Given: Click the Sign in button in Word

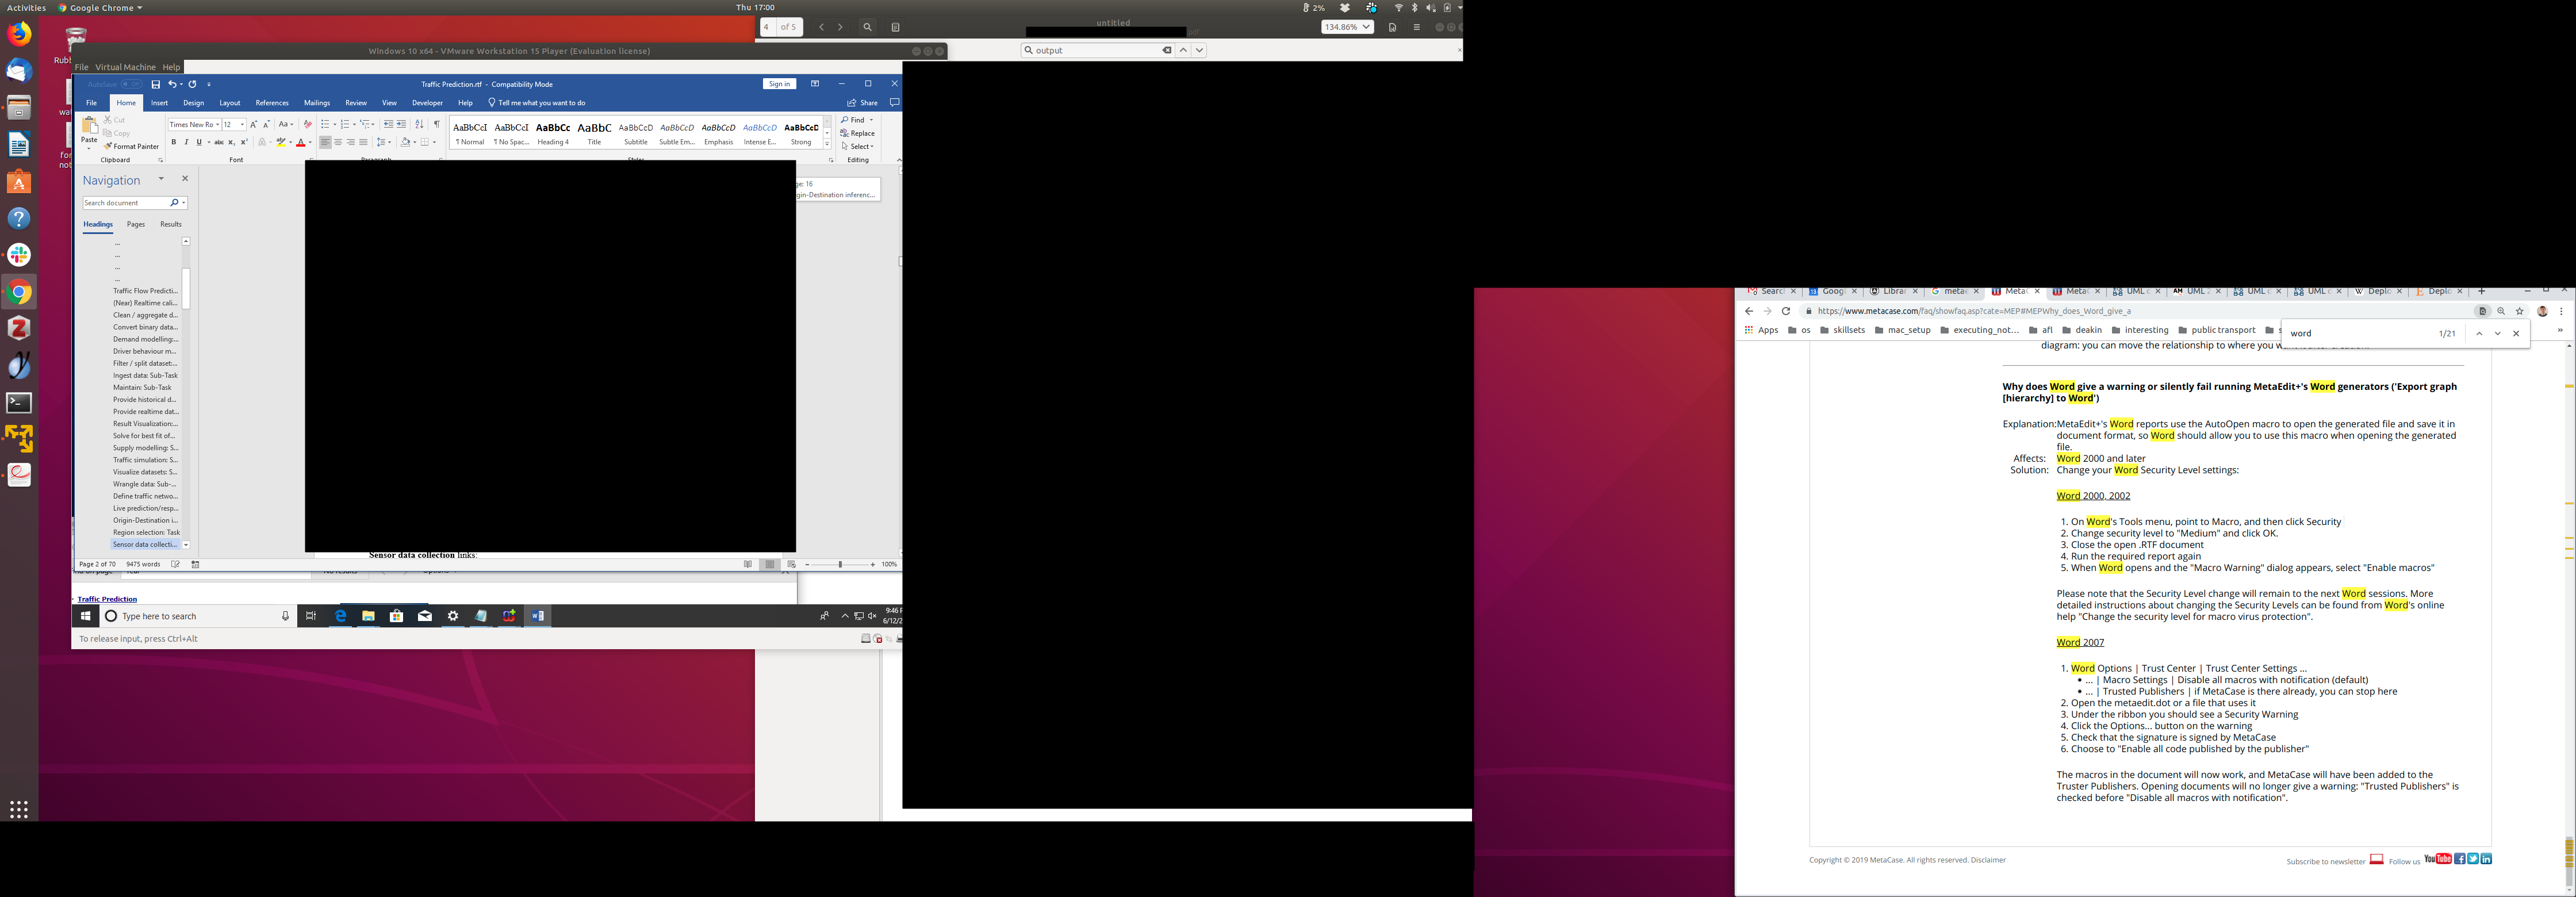Looking at the screenshot, I should (779, 84).
